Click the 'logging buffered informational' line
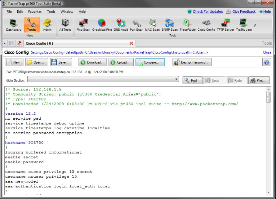Viewport: 276px width, 199px height. point(43,152)
